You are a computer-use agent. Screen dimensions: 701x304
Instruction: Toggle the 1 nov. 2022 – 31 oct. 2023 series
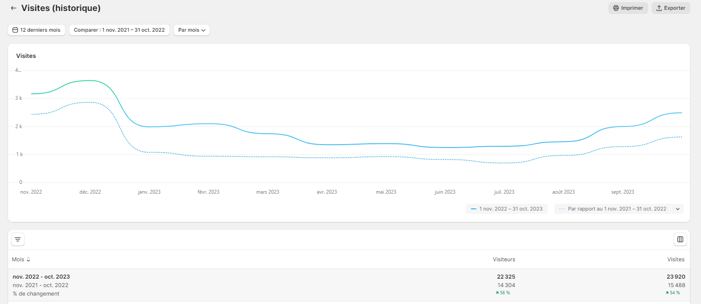coord(507,209)
